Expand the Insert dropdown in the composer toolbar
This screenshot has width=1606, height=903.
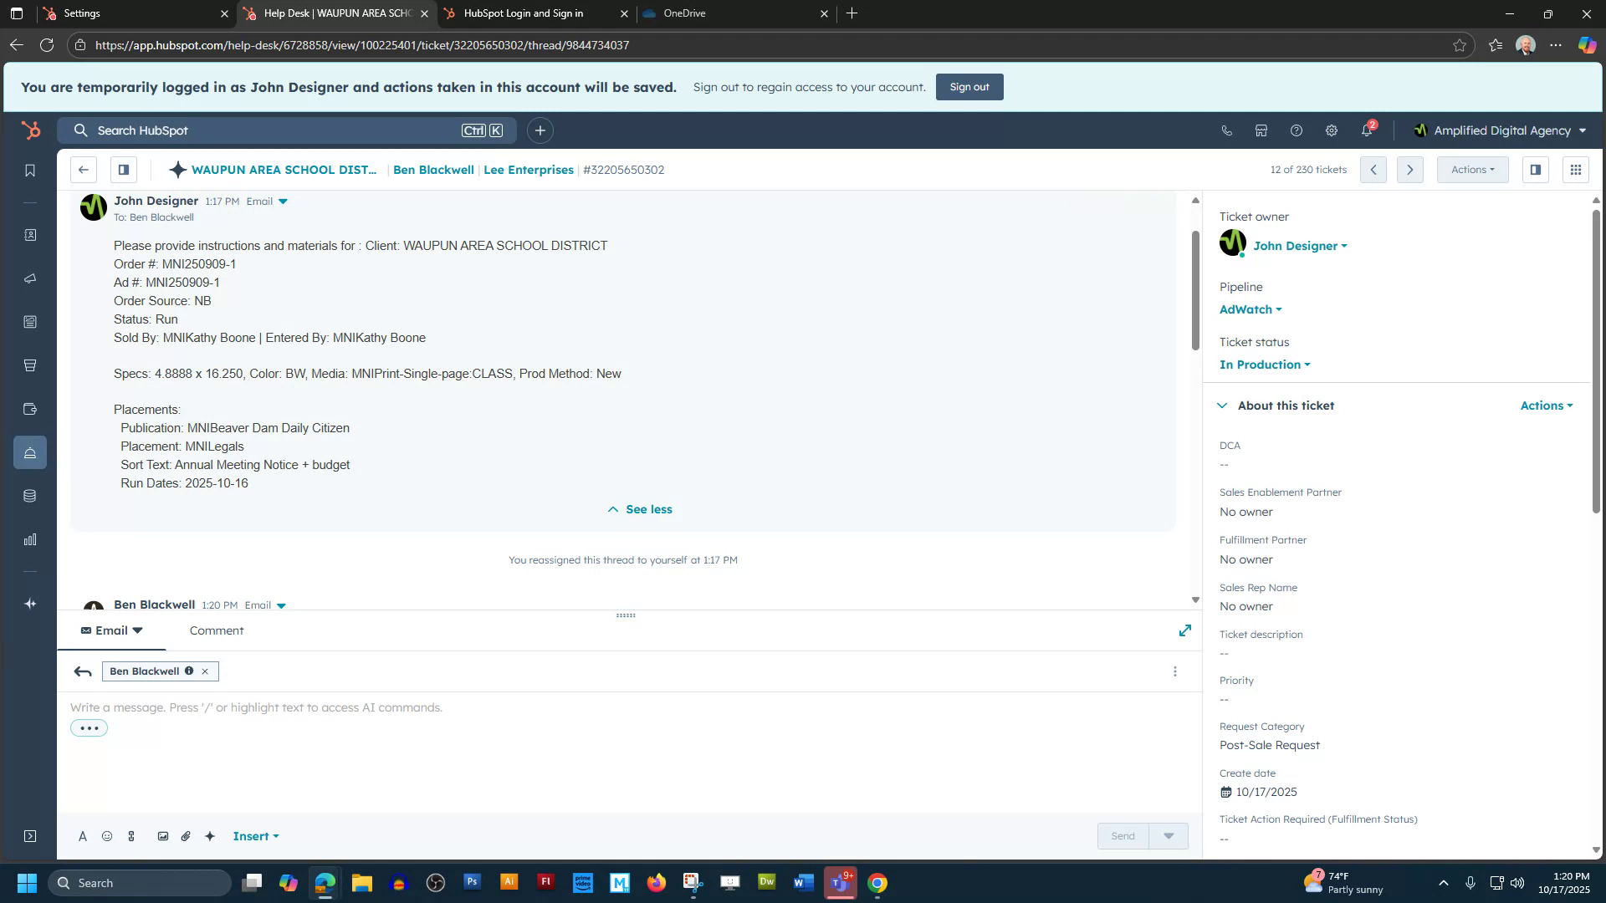coord(256,835)
